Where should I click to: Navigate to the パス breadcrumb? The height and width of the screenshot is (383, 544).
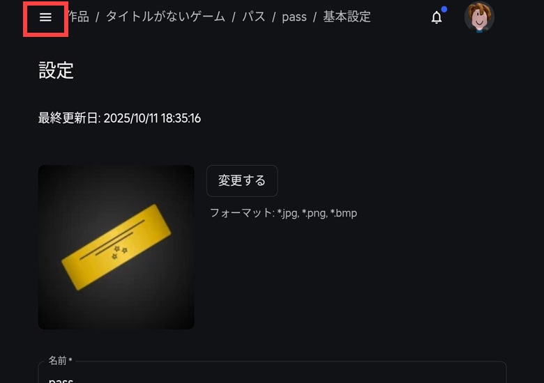pyautogui.click(x=254, y=17)
